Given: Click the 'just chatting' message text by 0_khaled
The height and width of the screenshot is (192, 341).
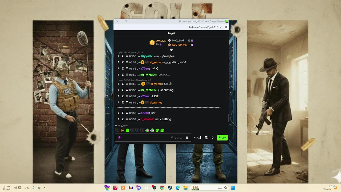Looking at the screenshot, I should click(x=163, y=119).
